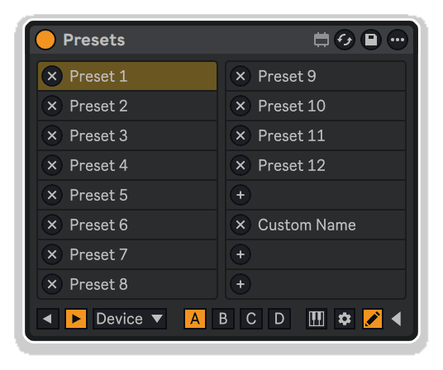Switch to bank A

tap(195, 319)
